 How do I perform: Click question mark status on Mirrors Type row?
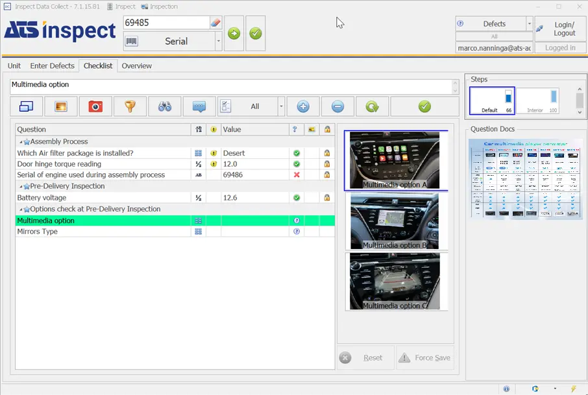click(297, 232)
